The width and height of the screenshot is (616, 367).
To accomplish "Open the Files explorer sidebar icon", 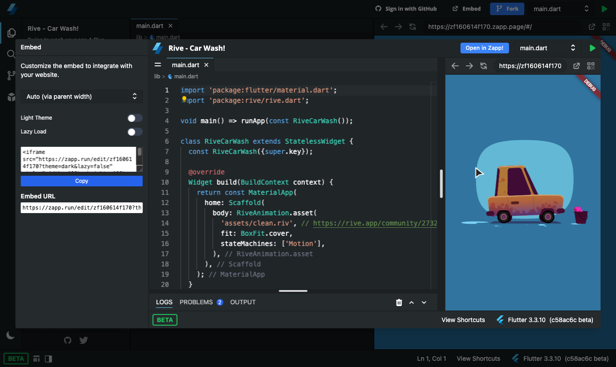I will pyautogui.click(x=12, y=33).
